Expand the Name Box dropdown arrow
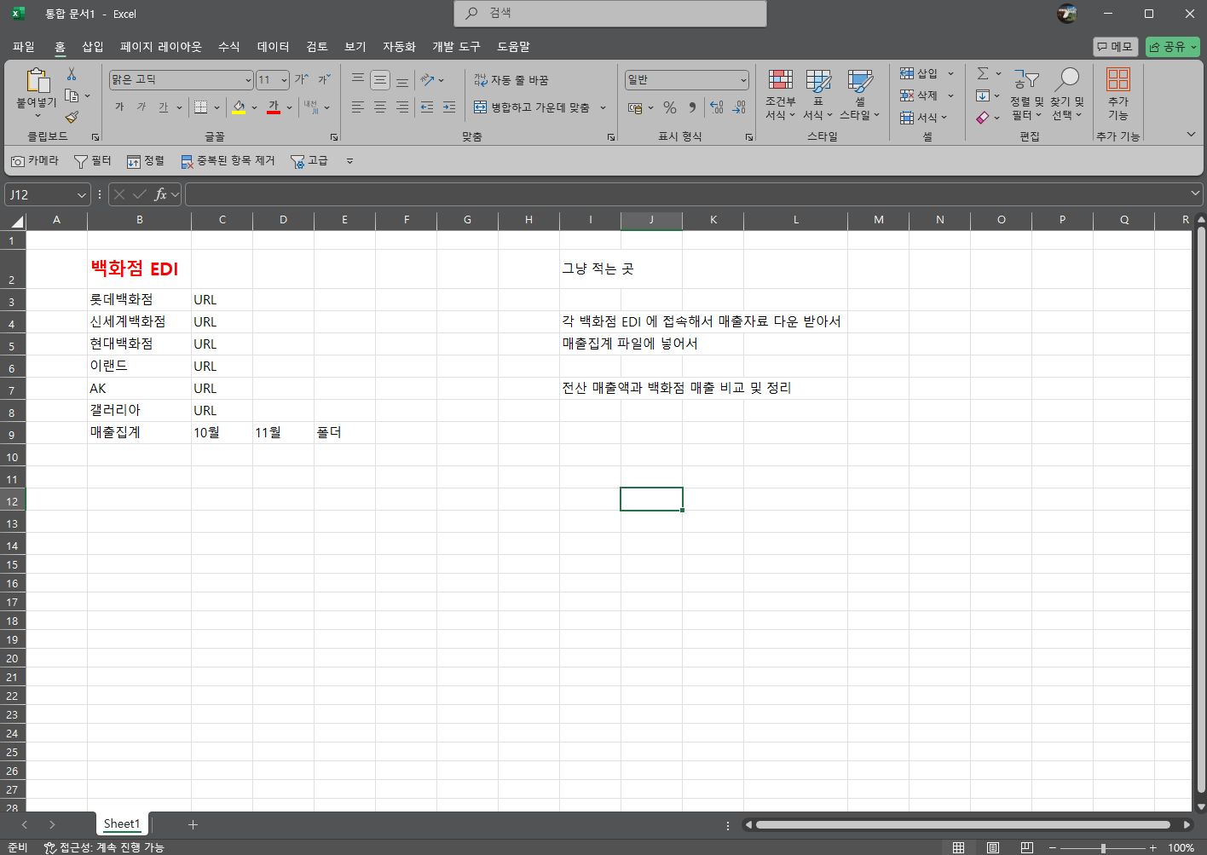Image resolution: width=1207 pixels, height=855 pixels. coord(82,194)
